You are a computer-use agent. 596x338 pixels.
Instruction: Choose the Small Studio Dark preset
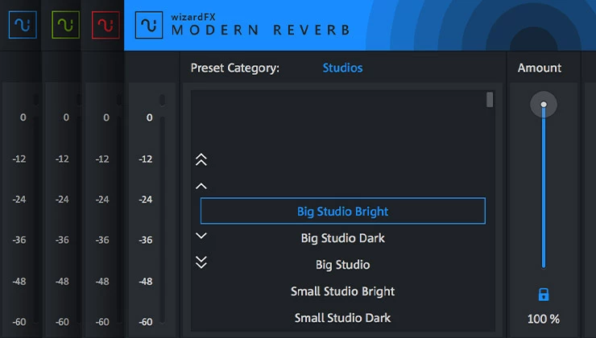[343, 318]
